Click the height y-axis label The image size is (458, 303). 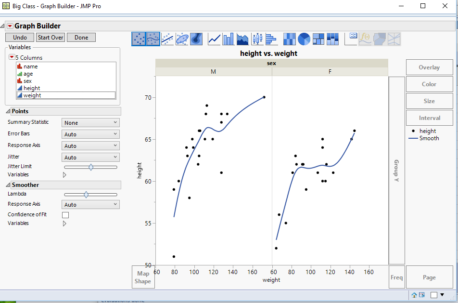click(x=140, y=171)
